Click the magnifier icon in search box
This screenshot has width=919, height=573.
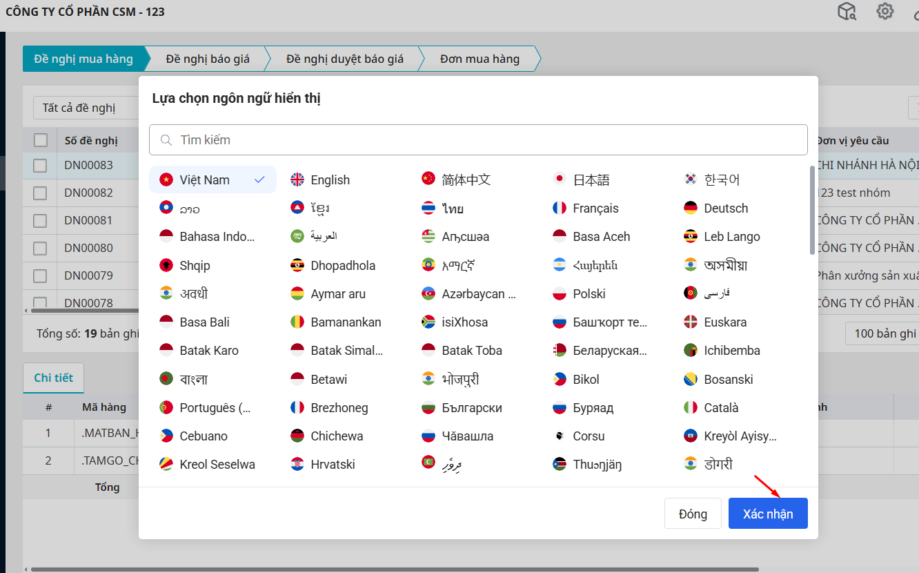[166, 140]
